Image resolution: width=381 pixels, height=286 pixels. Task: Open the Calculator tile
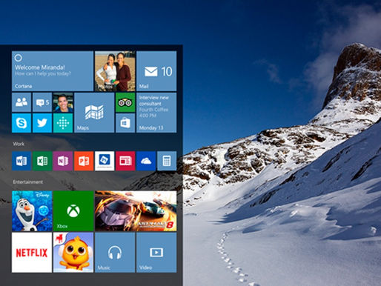tap(167, 161)
